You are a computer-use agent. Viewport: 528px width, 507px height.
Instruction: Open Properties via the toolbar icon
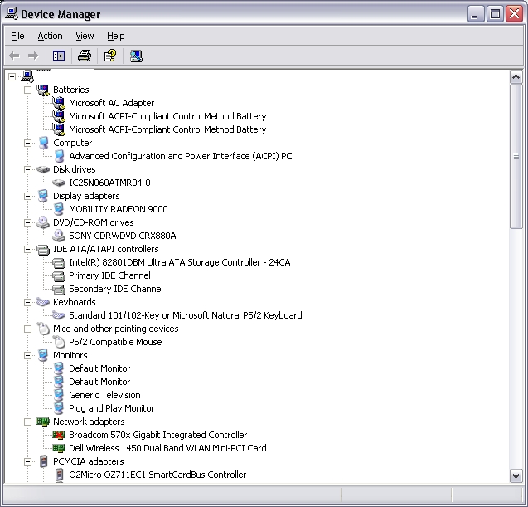(x=110, y=56)
